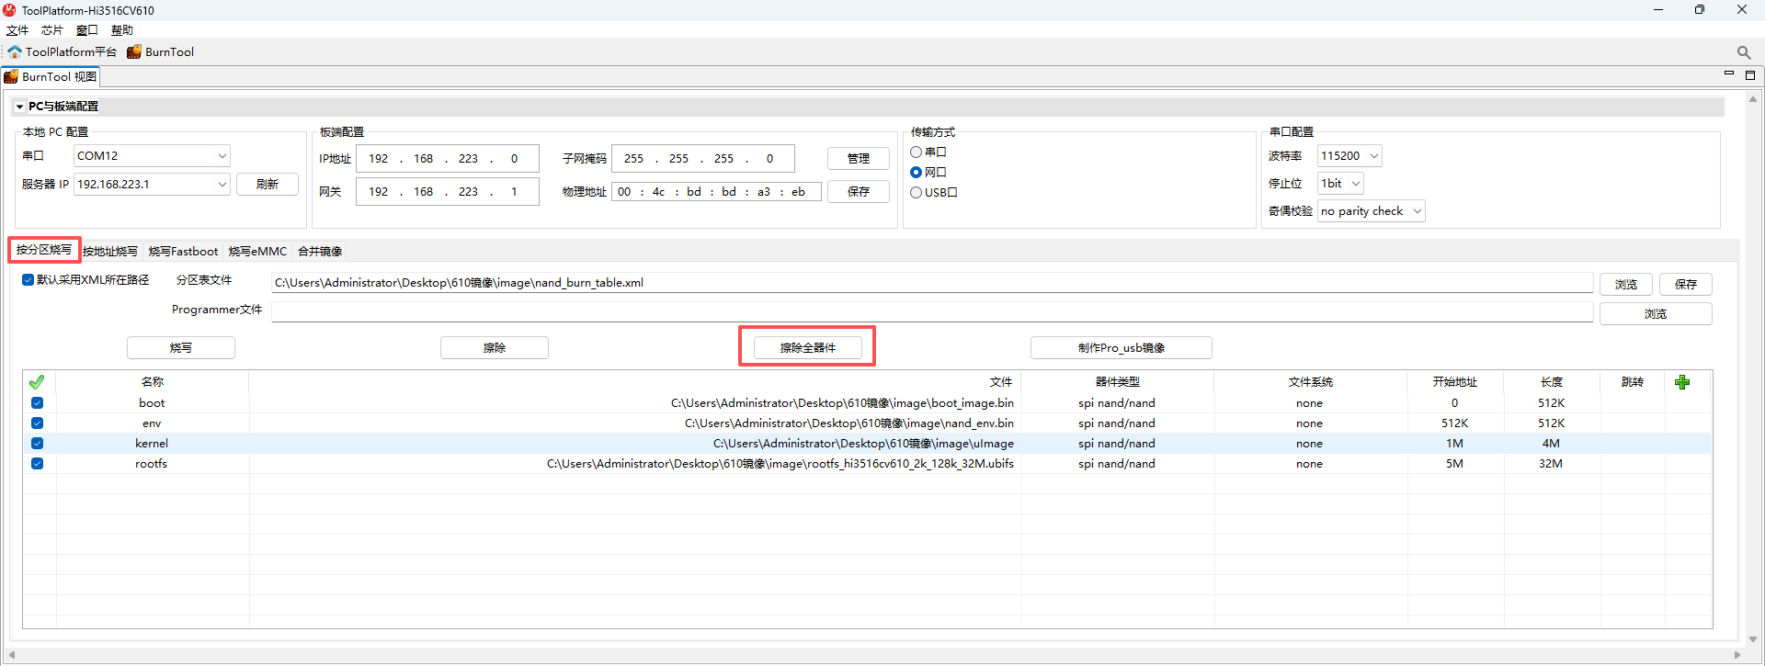This screenshot has width=1765, height=666.
Task: Click the 制作Pro_usb镜像 button
Action: pyautogui.click(x=1122, y=348)
